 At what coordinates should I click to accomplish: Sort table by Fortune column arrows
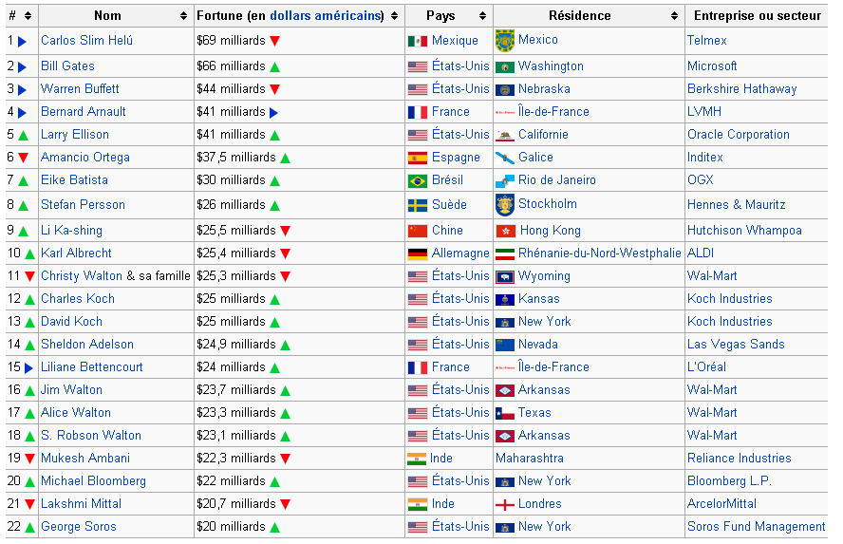click(394, 16)
